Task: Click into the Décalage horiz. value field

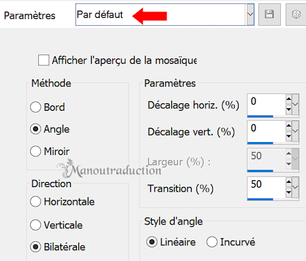Action: [267, 104]
